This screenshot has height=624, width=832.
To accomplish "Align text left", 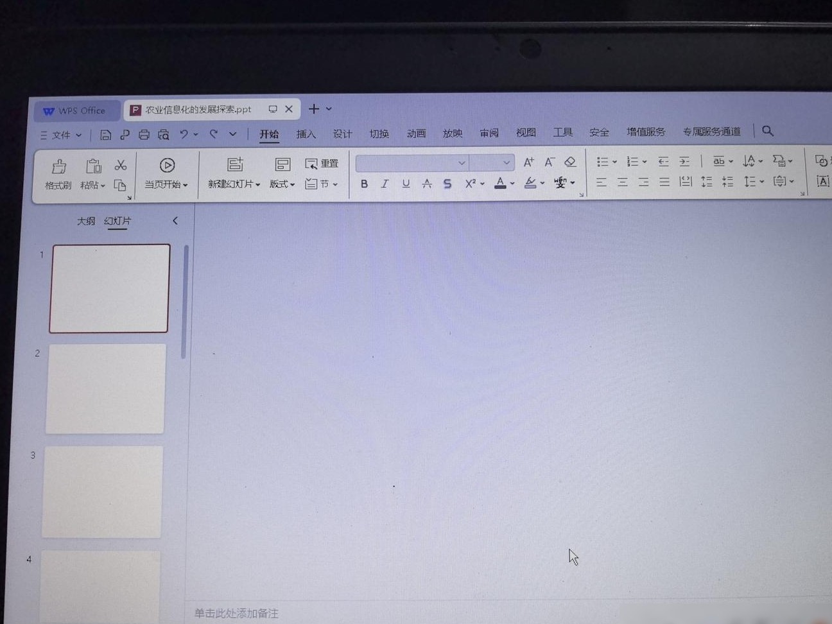I will (601, 182).
